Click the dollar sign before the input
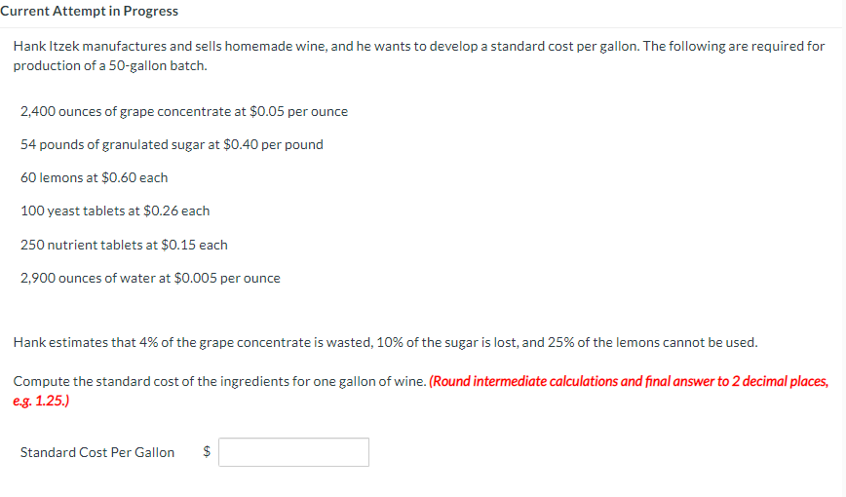This screenshot has height=497, width=846. click(x=207, y=451)
